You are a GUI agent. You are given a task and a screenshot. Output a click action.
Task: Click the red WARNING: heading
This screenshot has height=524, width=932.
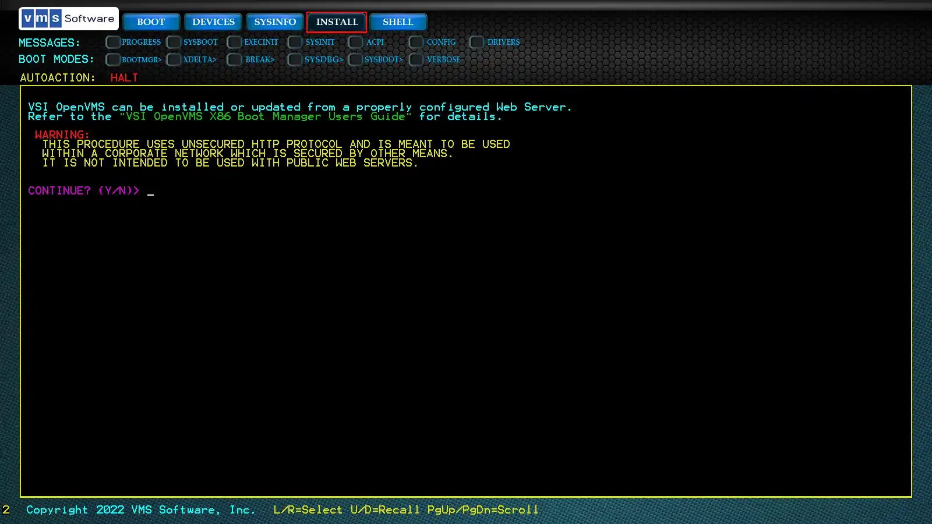point(62,134)
